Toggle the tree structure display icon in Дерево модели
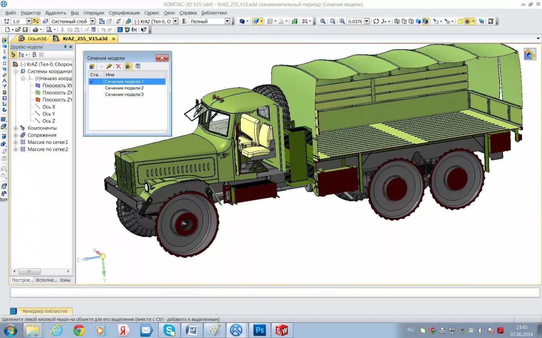 pos(13,55)
